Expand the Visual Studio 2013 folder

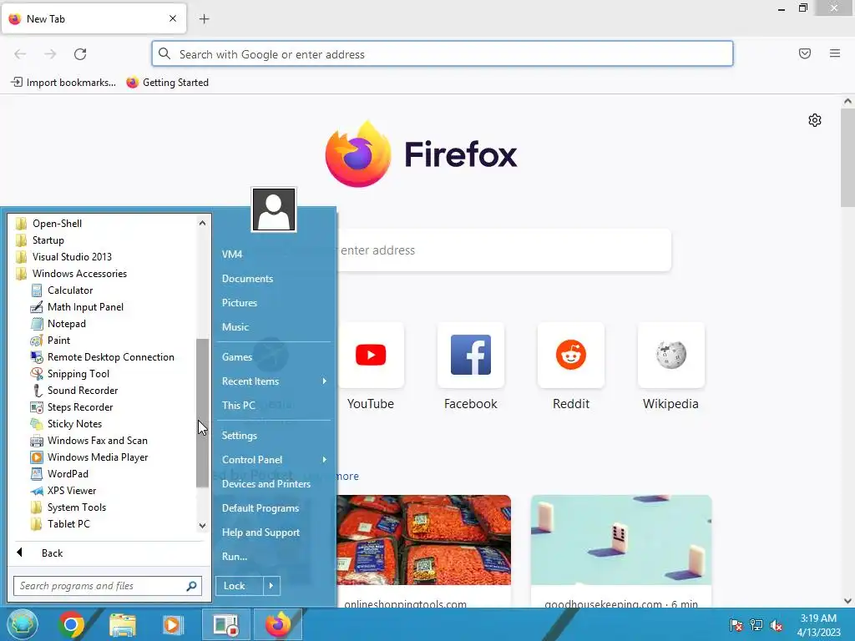pyautogui.click(x=63, y=257)
